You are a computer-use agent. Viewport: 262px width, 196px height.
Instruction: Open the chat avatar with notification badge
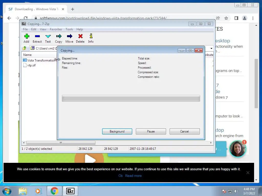pos(237,149)
